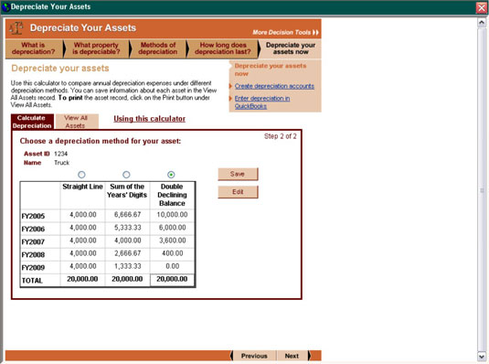This screenshot has width=489, height=364.
Task: Click the vertical scrollbar thumb
Action: [481, 190]
